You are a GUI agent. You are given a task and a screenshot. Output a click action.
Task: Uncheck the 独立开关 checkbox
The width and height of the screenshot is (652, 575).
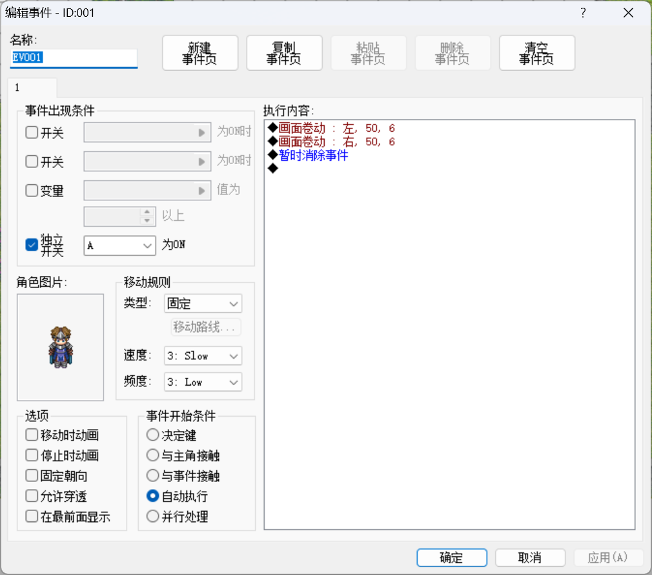click(x=32, y=245)
